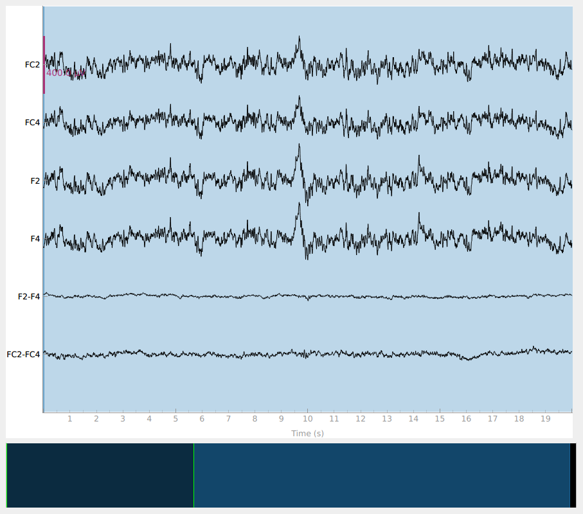This screenshot has height=514, width=583.
Task: Click the dark navy section of overview bar
Action: click(x=100, y=475)
